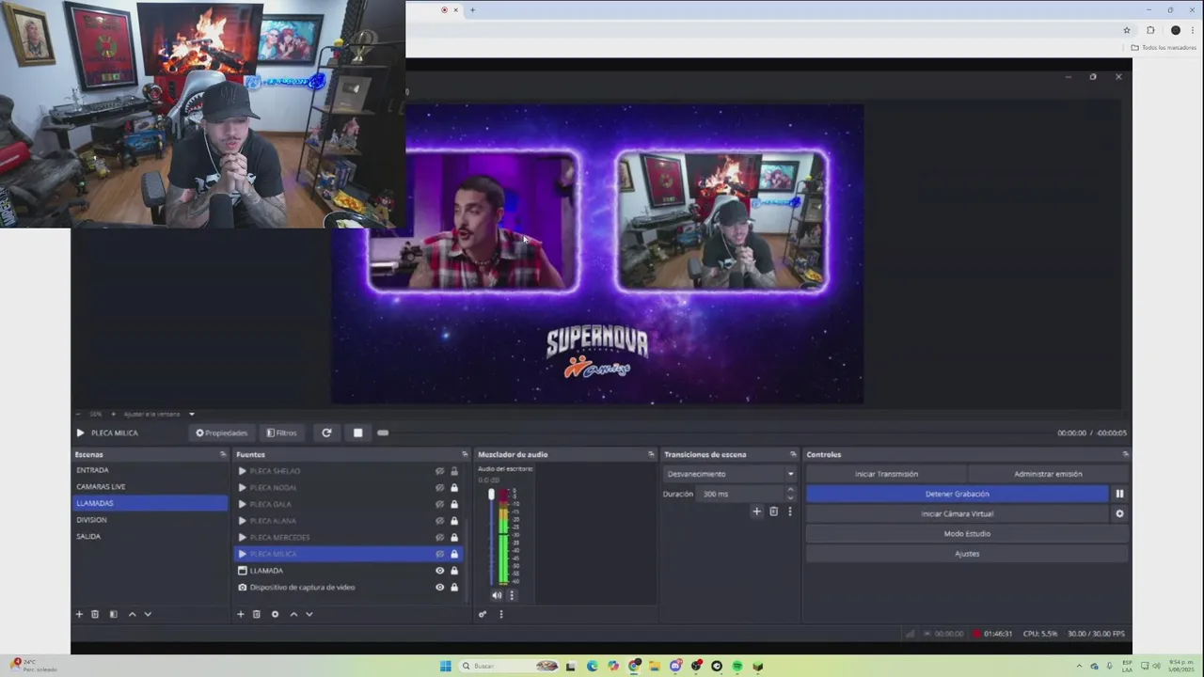
Task: Hide the Dispositivo de captura de video source
Action: coord(439,587)
